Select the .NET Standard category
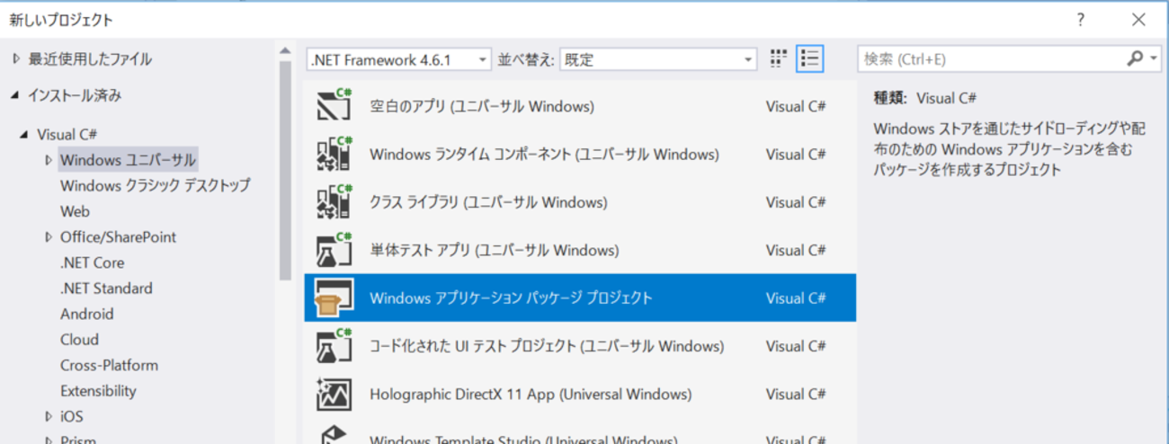Screen dimensions: 1169x444 click(x=106, y=289)
